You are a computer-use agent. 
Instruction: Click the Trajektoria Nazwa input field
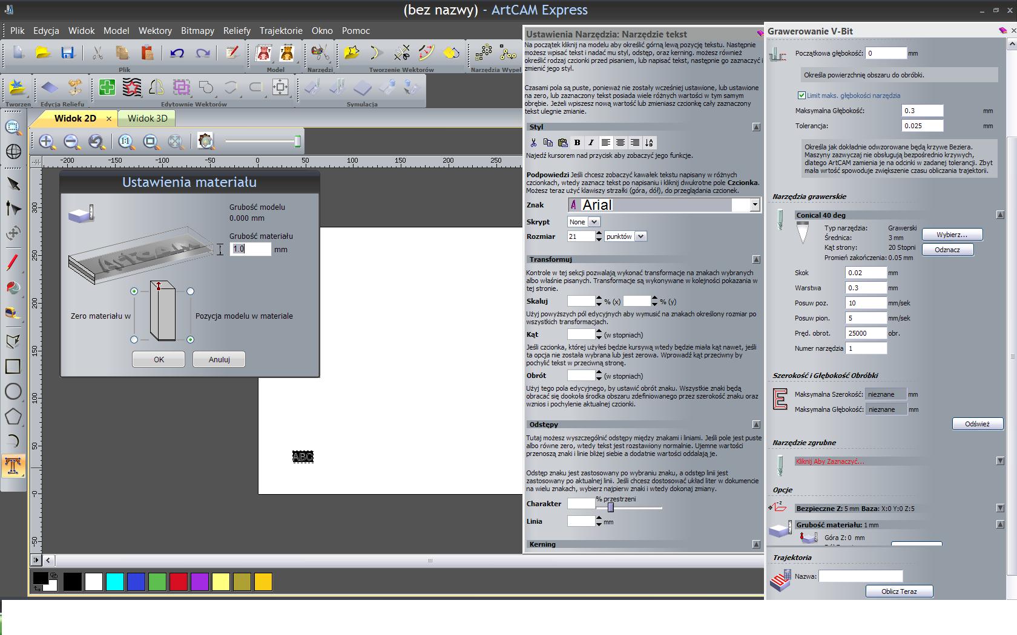[860, 576]
